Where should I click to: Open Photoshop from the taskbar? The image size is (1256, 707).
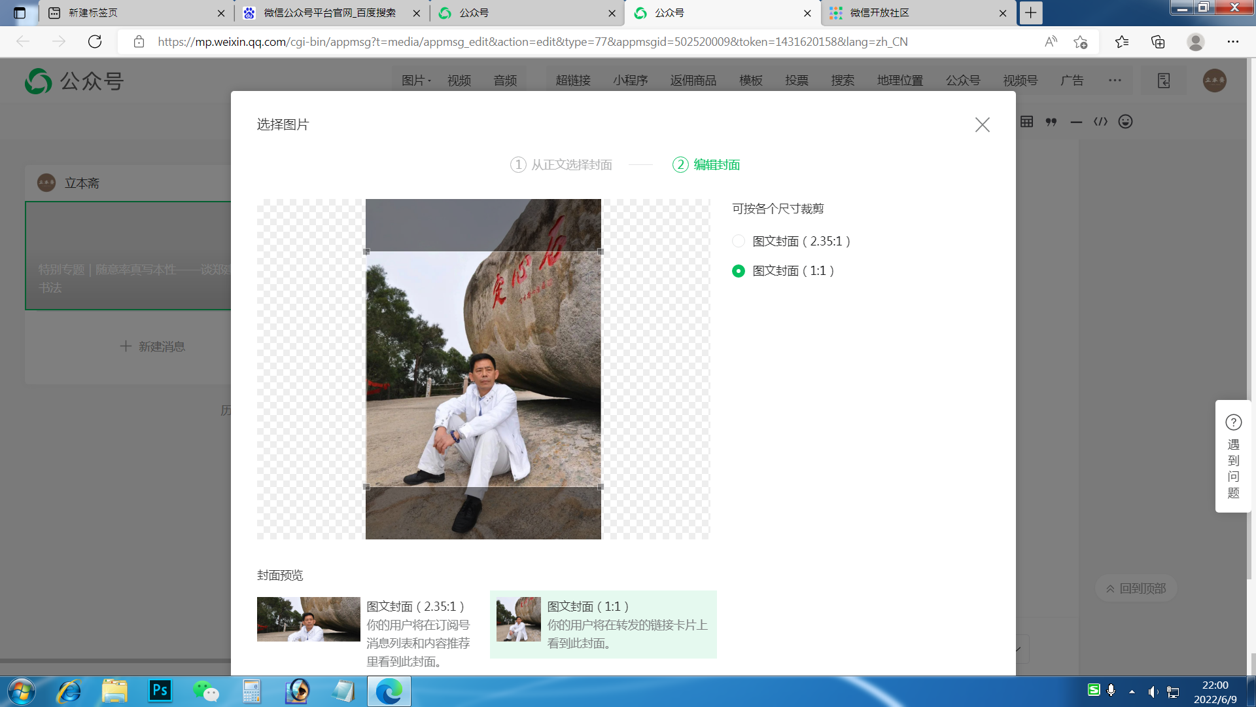[x=160, y=691]
